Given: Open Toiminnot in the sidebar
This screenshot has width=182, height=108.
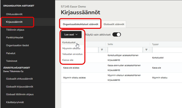Looking at the screenshot, I should click(x=12, y=61).
